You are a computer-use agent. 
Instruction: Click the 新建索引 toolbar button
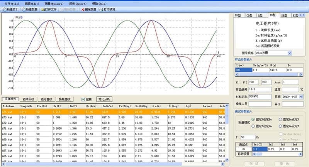pos(11,9)
